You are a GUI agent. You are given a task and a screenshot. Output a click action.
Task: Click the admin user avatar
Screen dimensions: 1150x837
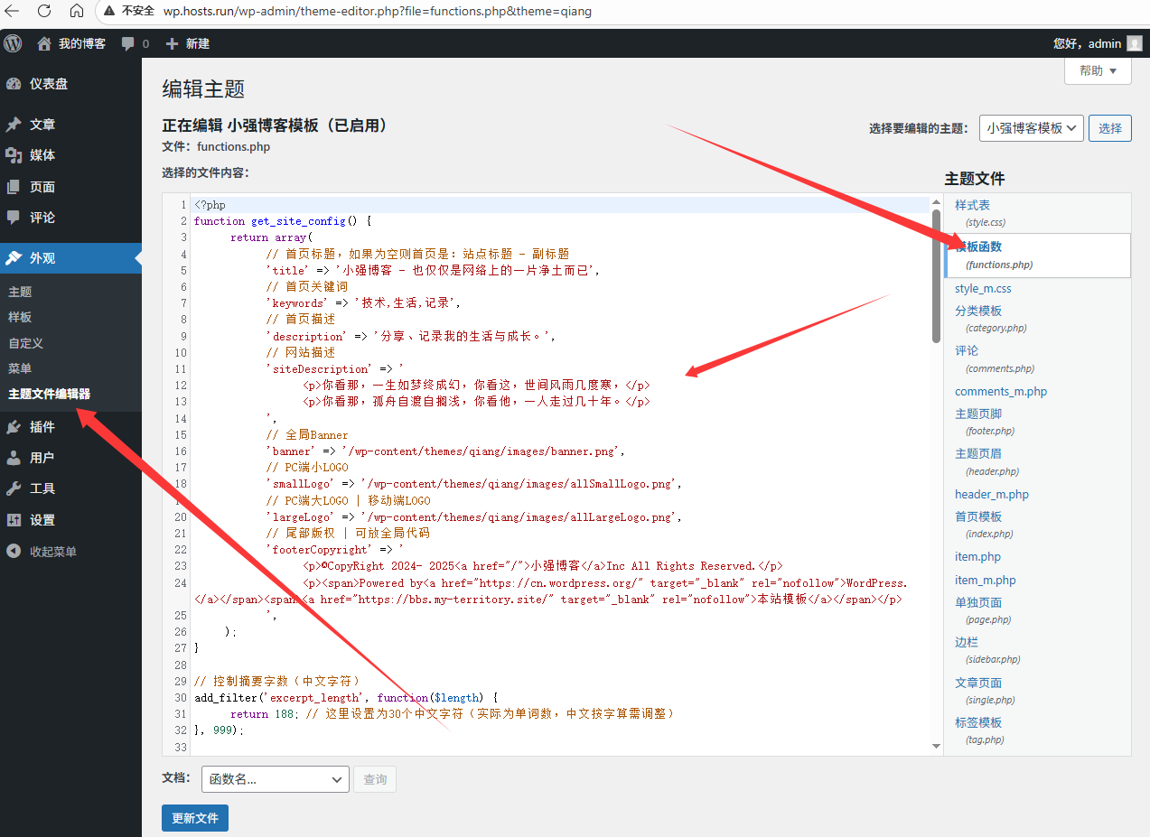[1134, 43]
